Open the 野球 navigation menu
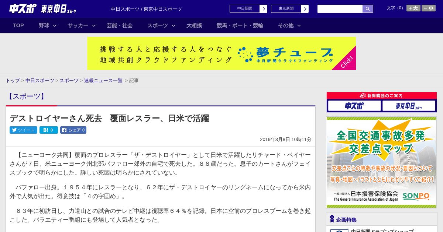The height and width of the screenshot is (232, 443). coord(44,25)
